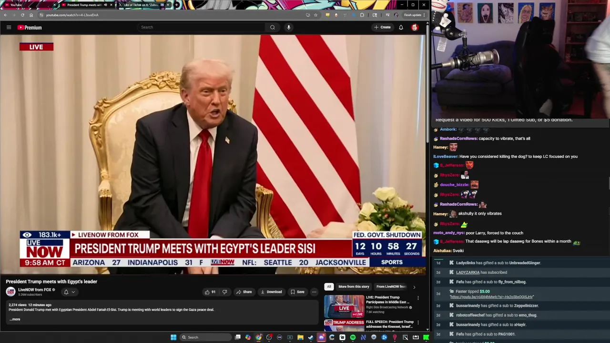The width and height of the screenshot is (610, 343).
Task: Share the video
Action: (244, 292)
